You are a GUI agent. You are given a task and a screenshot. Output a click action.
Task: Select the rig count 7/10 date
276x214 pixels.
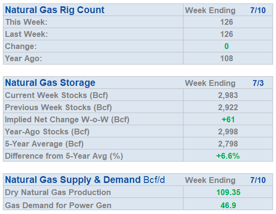click(x=258, y=10)
